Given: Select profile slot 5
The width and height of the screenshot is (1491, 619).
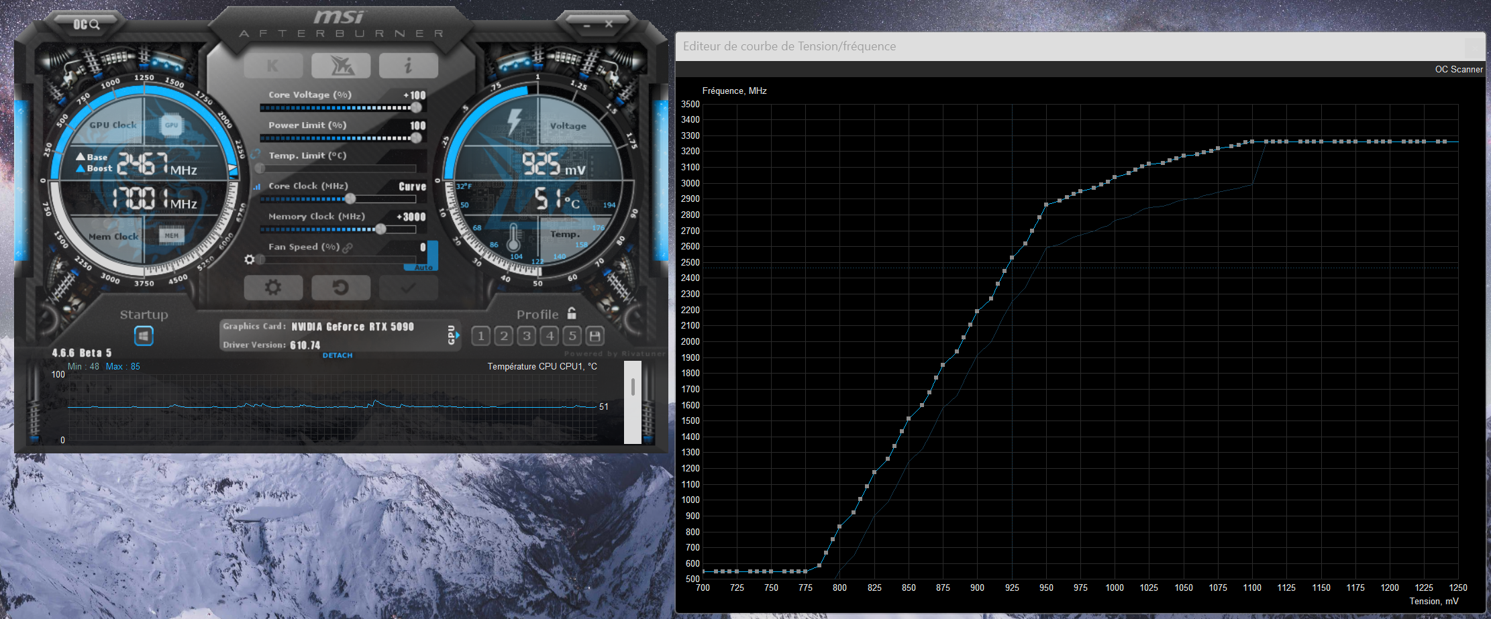Looking at the screenshot, I should click(572, 336).
